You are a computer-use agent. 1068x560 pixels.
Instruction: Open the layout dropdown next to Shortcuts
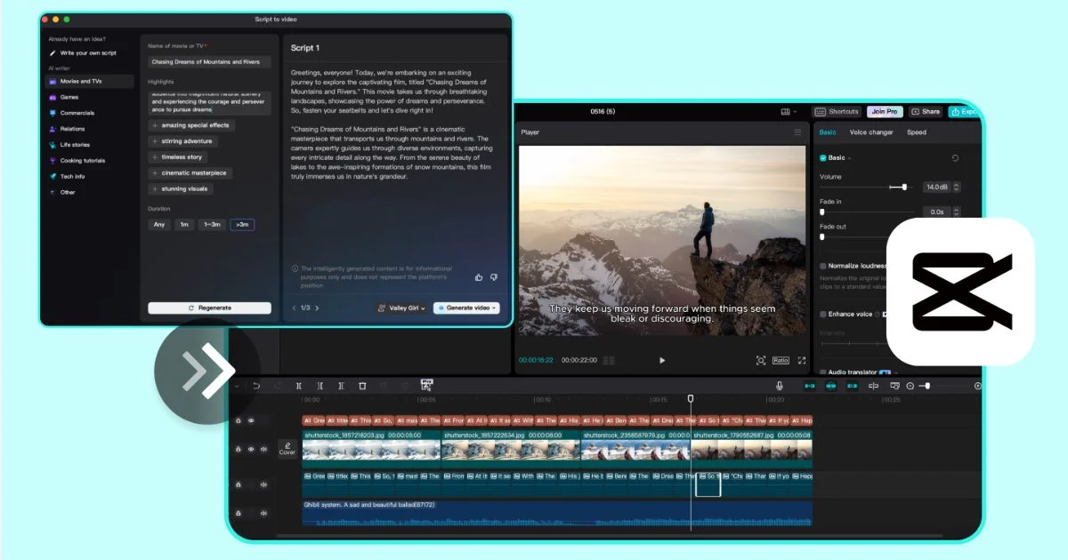point(790,112)
